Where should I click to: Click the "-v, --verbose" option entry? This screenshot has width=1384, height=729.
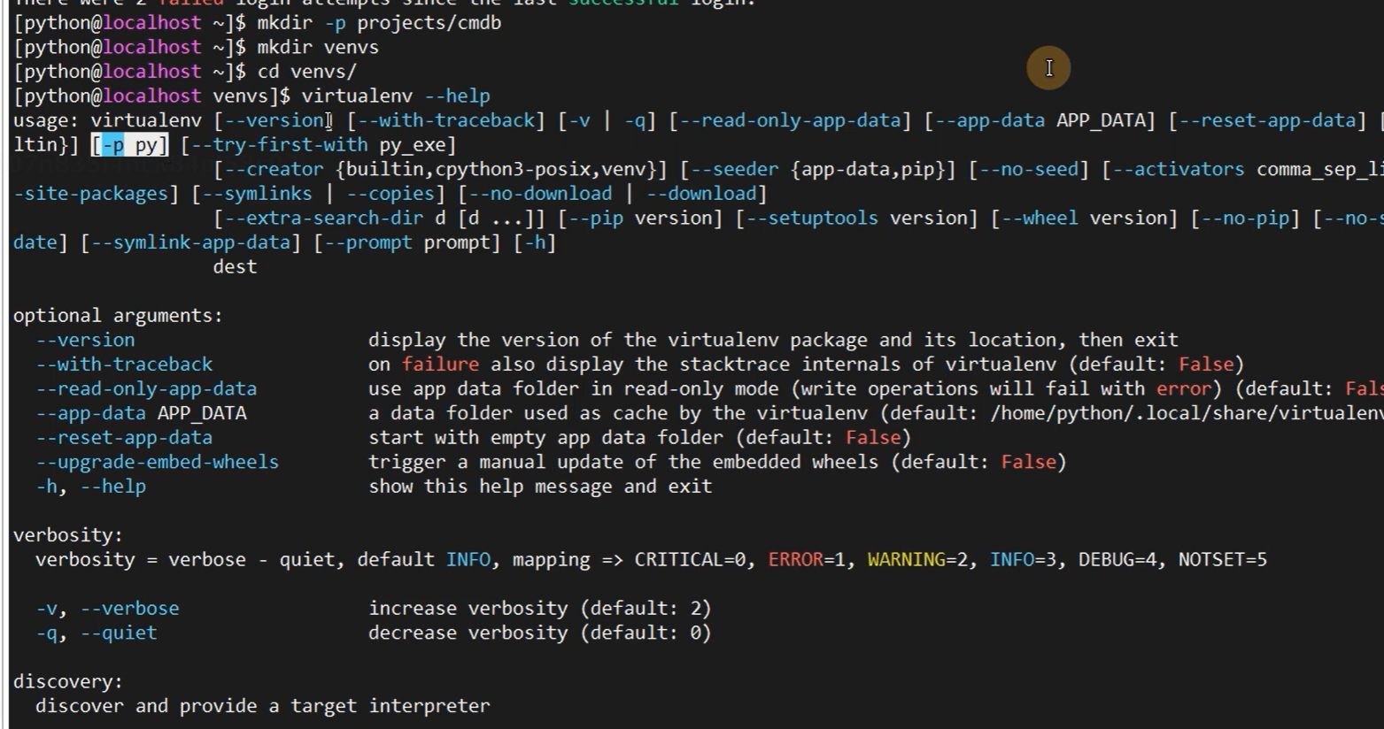click(107, 609)
